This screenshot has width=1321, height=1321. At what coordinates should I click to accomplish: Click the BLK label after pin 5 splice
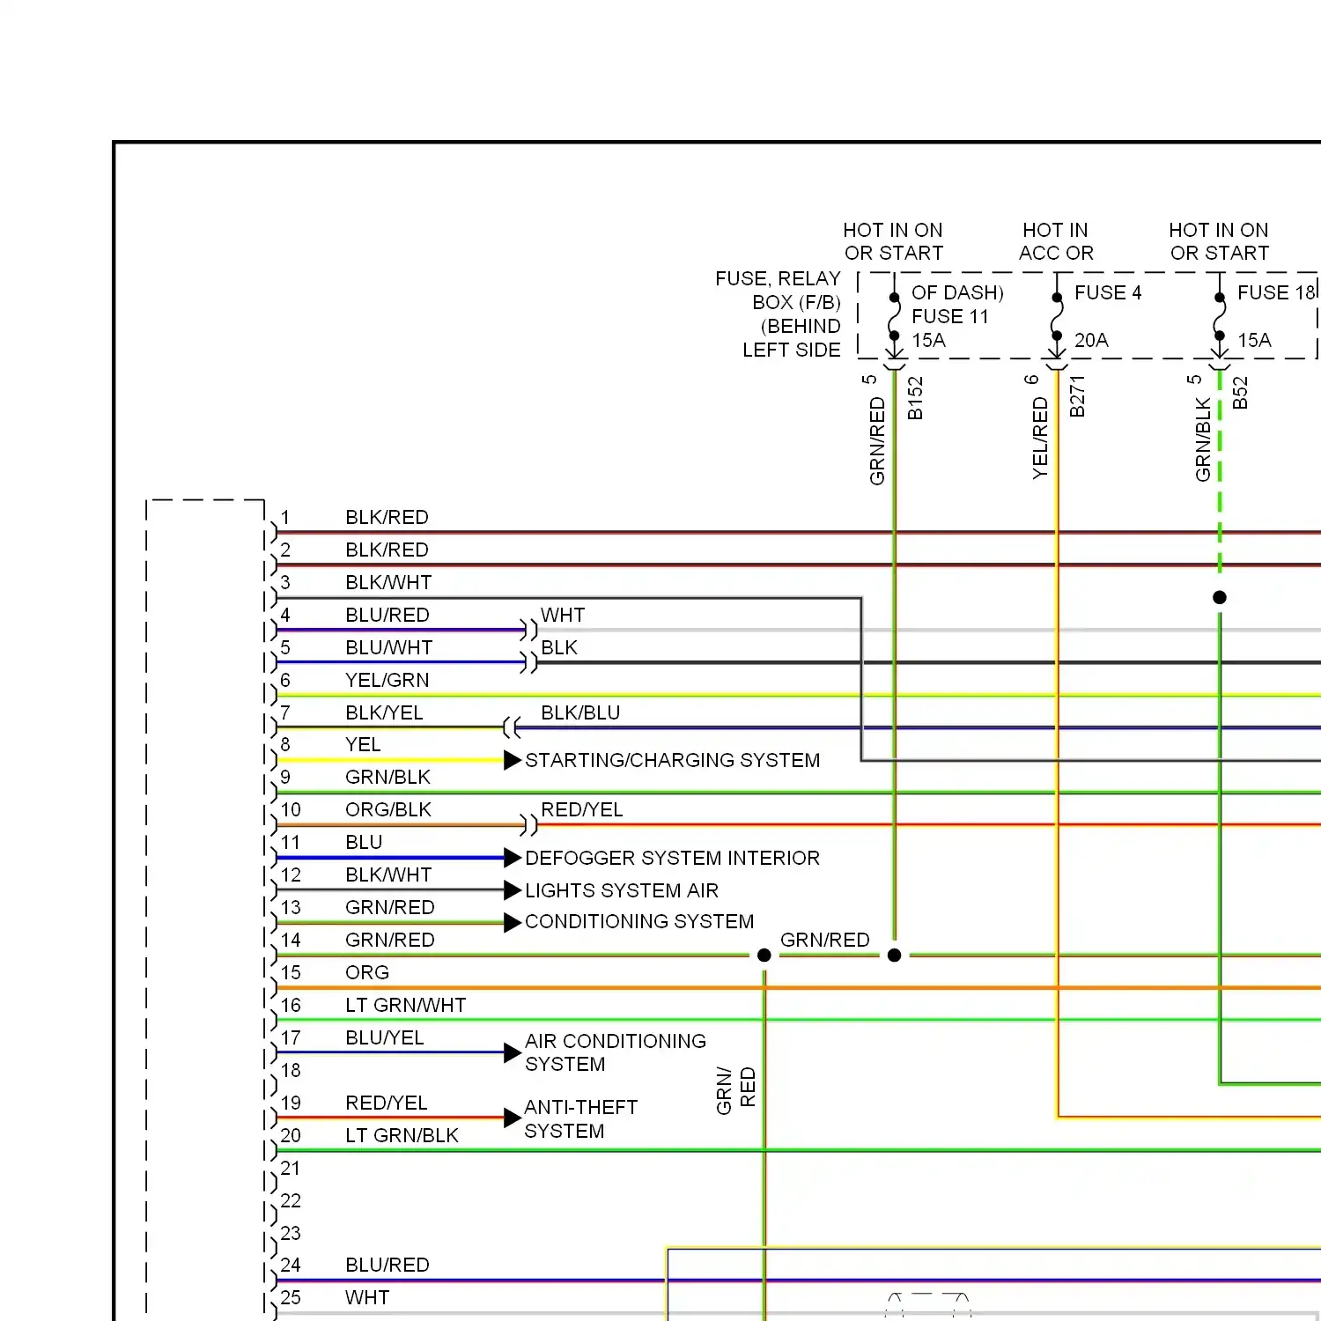click(x=559, y=647)
